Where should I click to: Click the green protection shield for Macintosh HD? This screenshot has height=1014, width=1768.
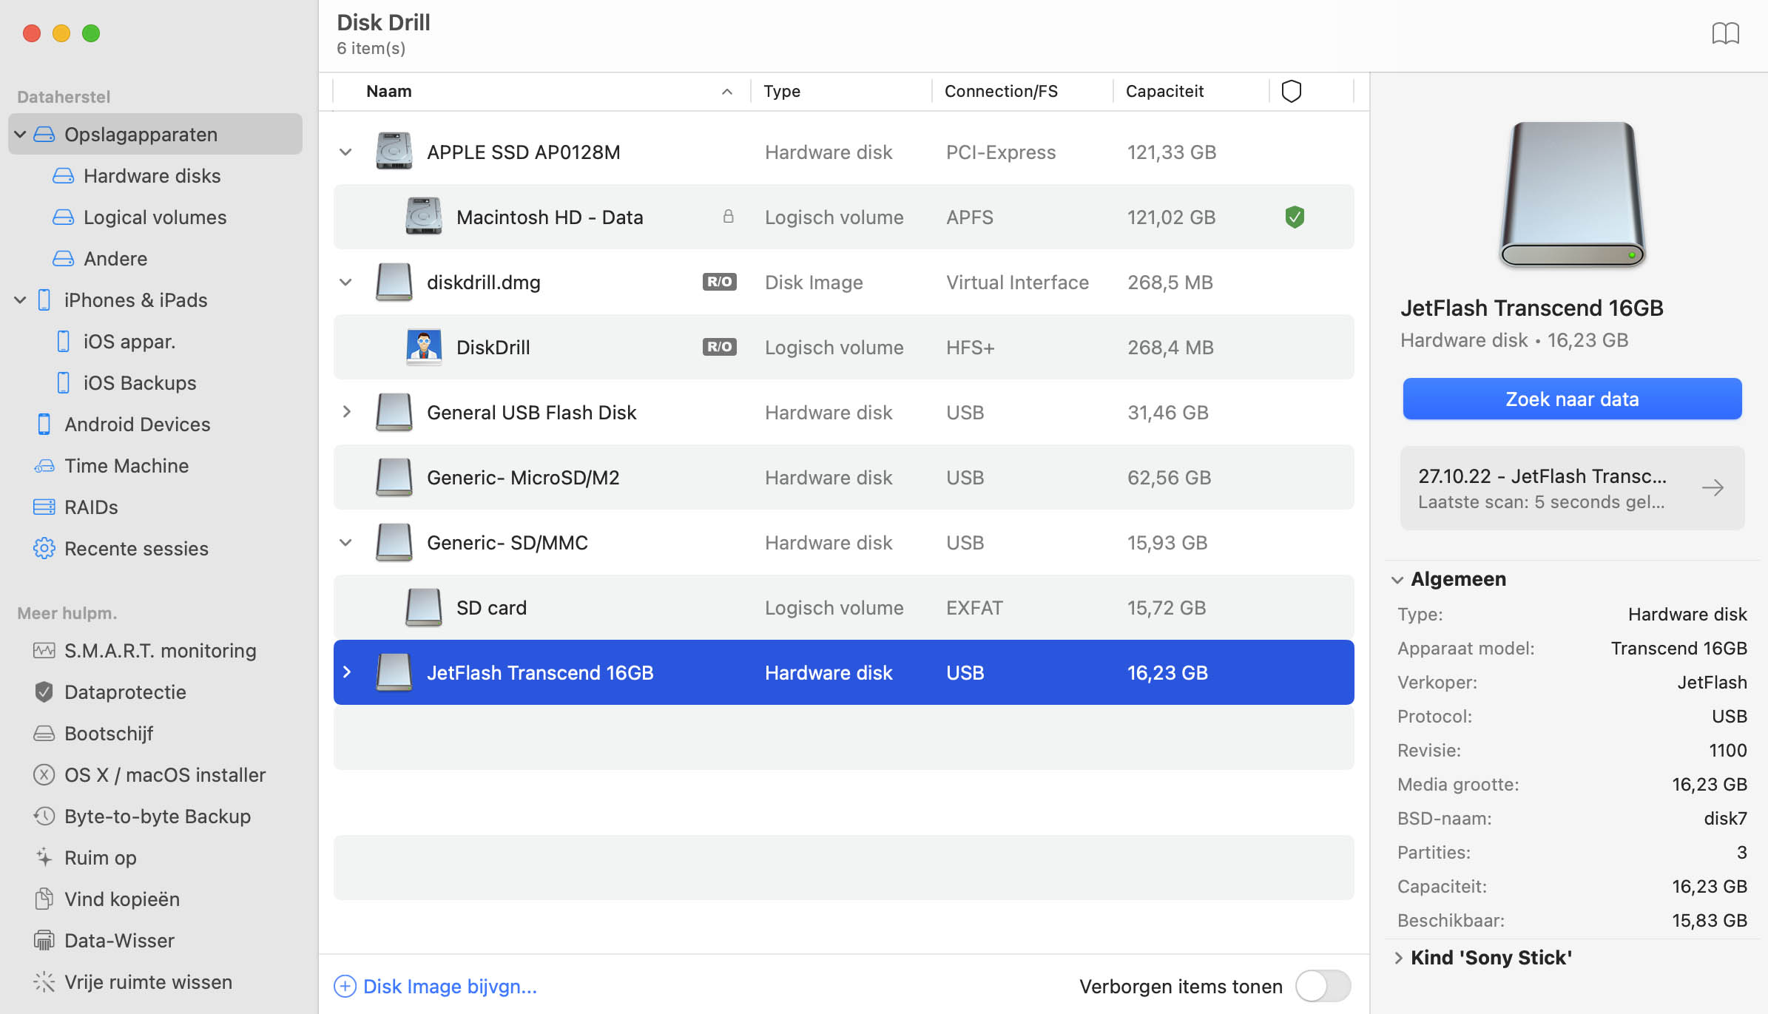[1295, 217]
